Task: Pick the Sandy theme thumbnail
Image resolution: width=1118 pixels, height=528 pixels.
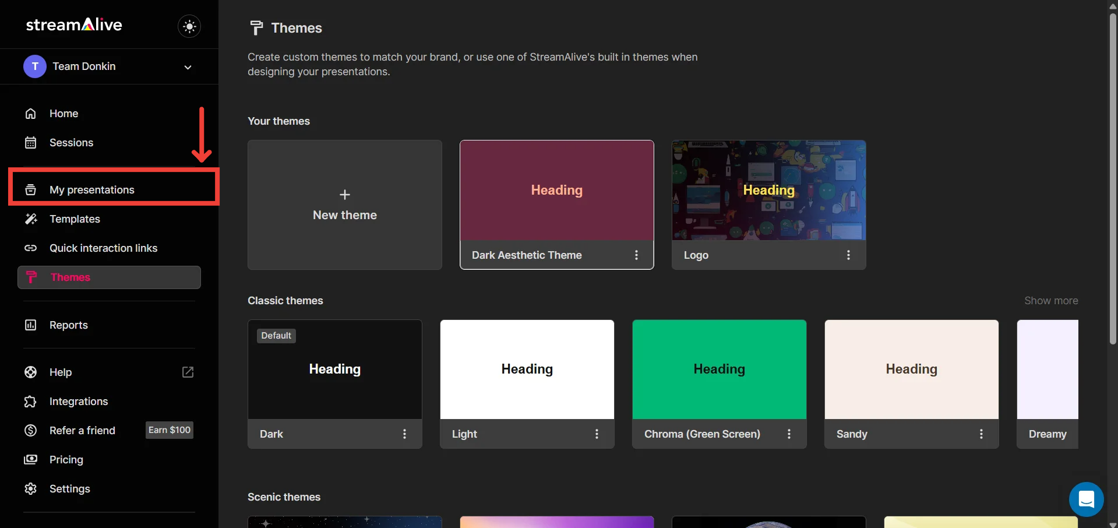Action: (911, 369)
